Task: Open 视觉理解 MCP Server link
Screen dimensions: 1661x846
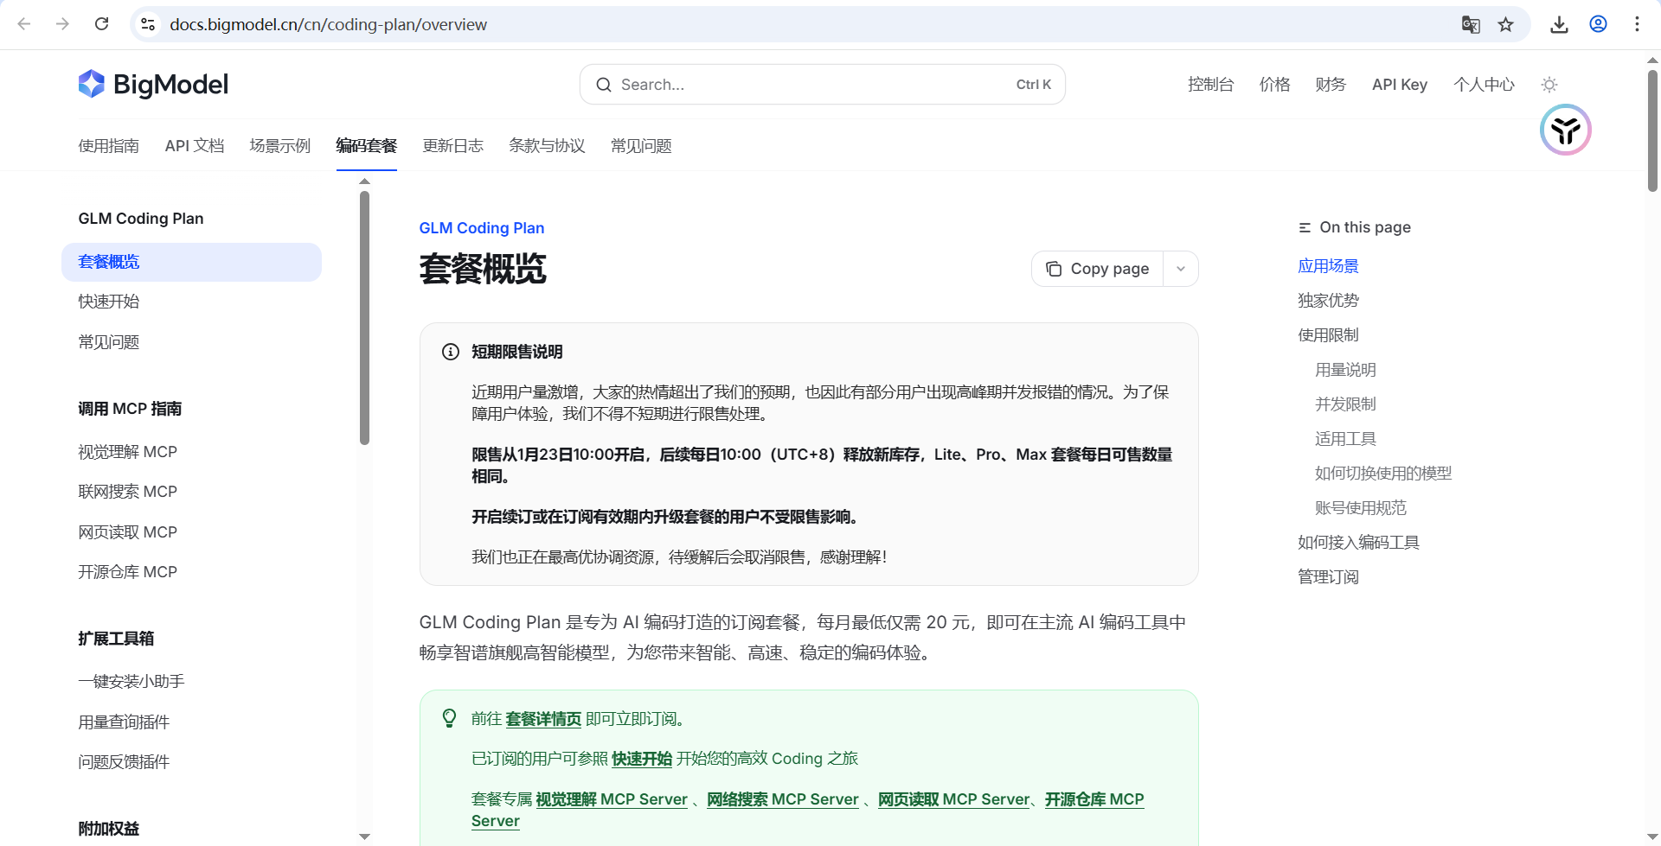Action: 612,799
